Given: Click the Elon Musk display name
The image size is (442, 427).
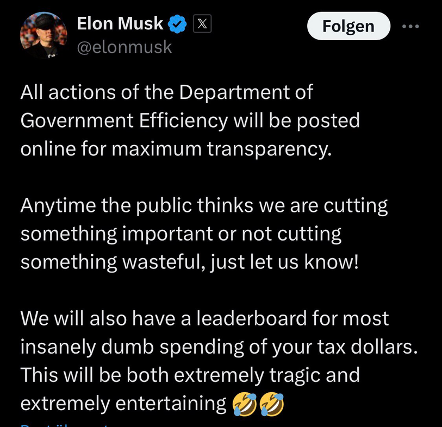Looking at the screenshot, I should [x=120, y=23].
